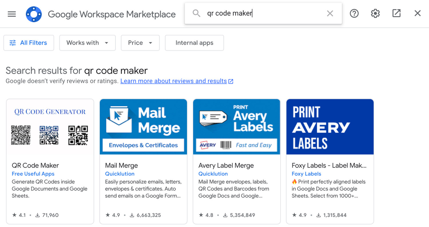
Task: Filter by Internal apps
Action: pos(194,43)
